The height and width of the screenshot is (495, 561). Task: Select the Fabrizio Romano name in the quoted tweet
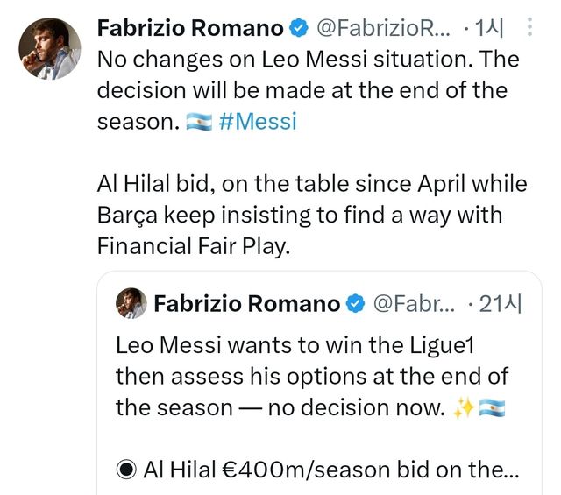click(246, 304)
